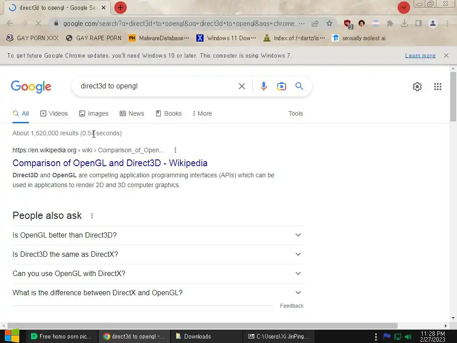Image resolution: width=457 pixels, height=343 pixels.
Task: Click the share page icon in address bar
Action: tap(315, 23)
